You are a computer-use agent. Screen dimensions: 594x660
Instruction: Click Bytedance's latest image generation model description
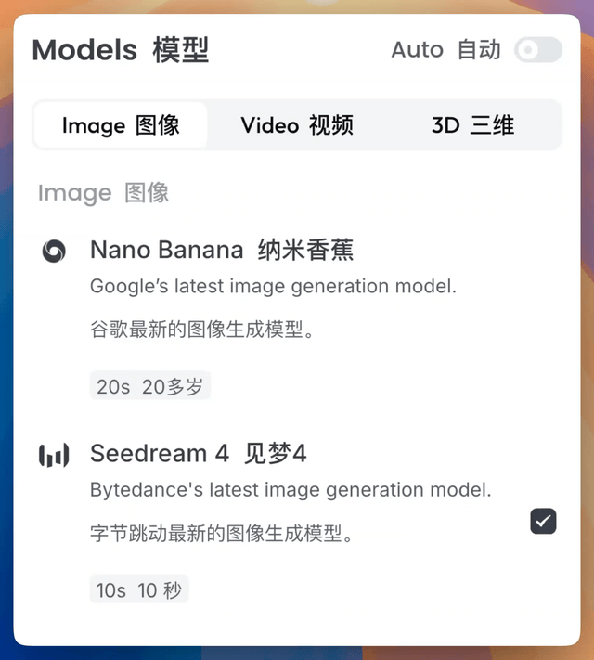pos(291,490)
